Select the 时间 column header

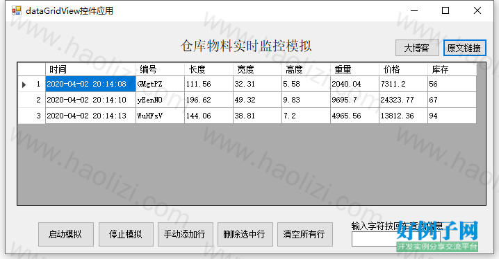tap(91, 69)
